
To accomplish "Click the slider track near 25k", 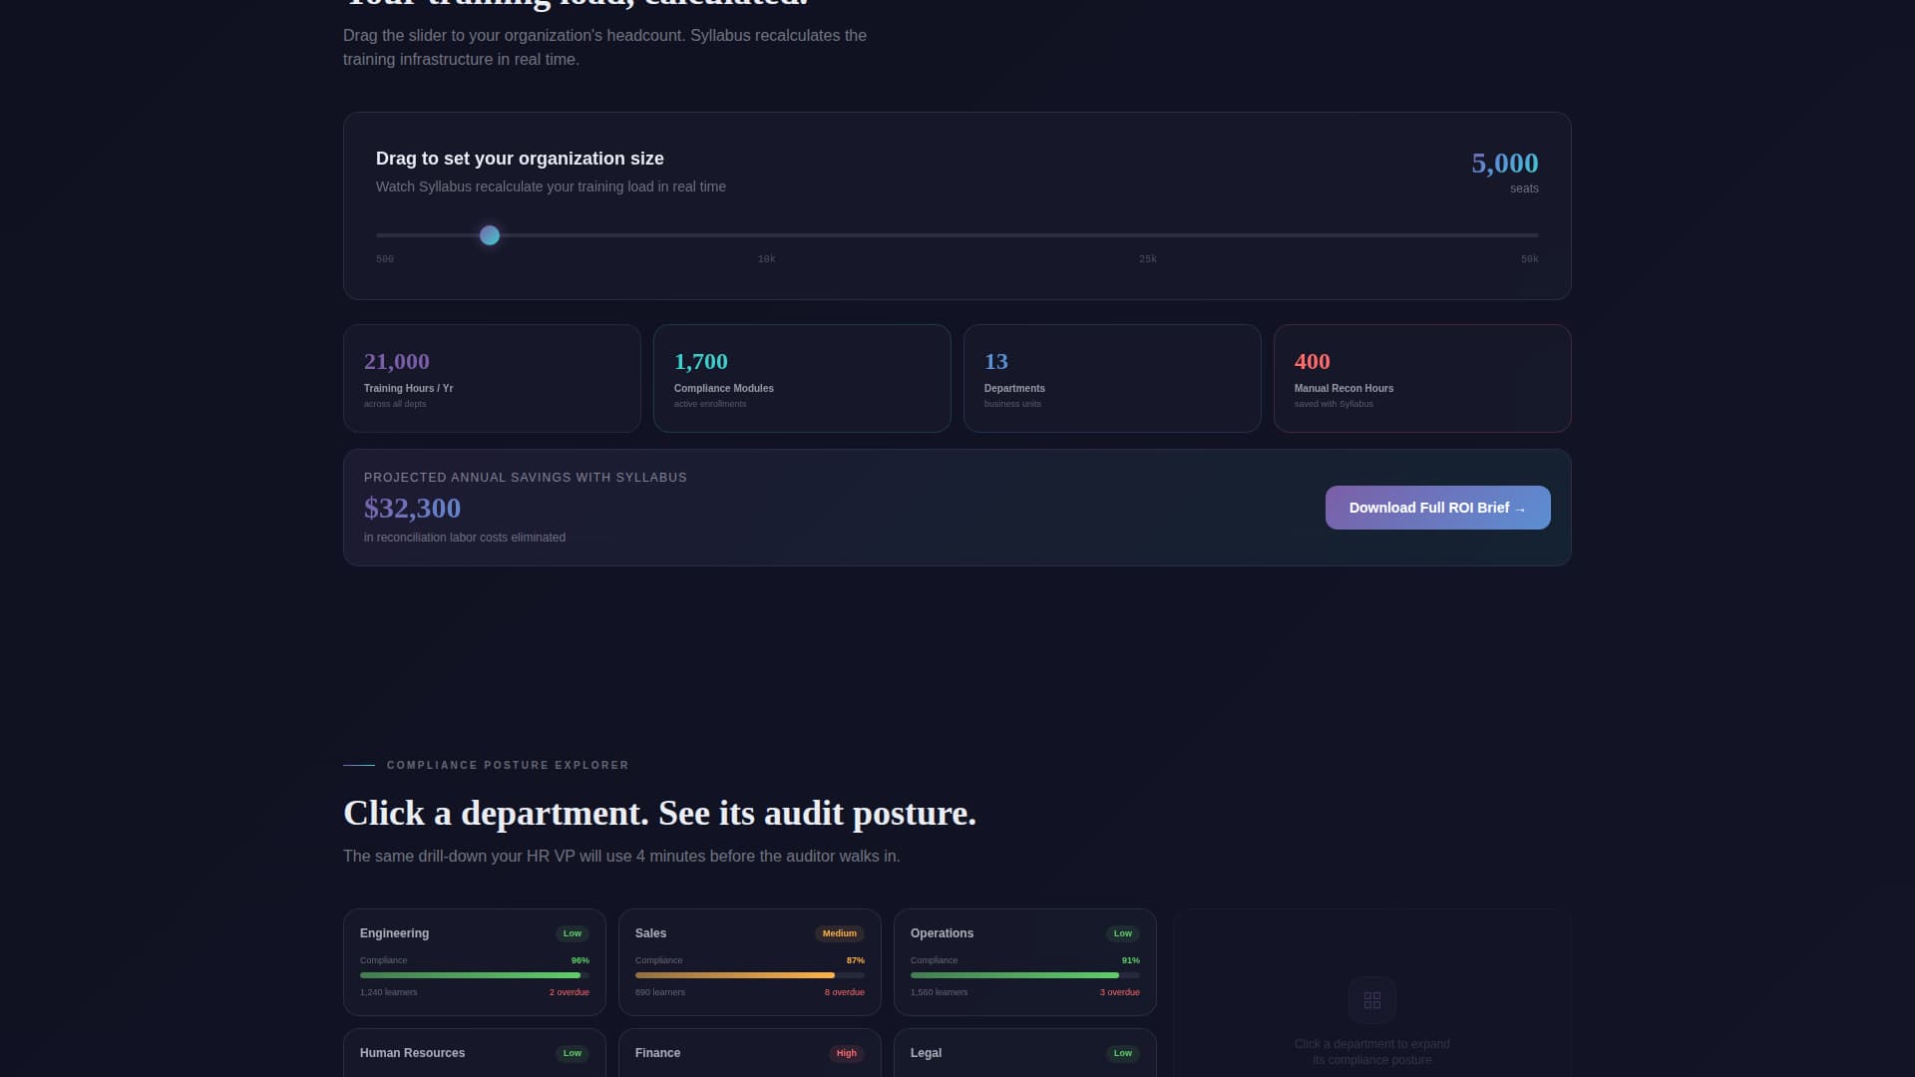I will coord(1148,235).
